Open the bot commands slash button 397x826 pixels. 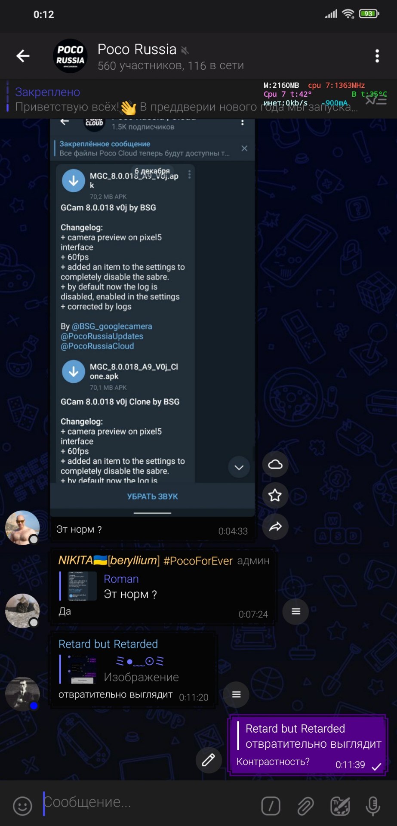tap(271, 806)
